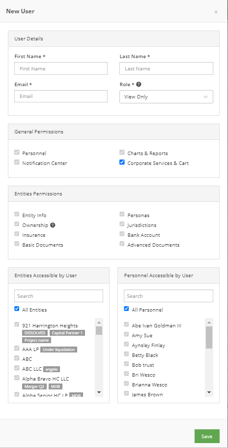Click entities list scroll up arrow
Image resolution: width=228 pixels, height=448 pixels.
pyautogui.click(x=99, y=322)
